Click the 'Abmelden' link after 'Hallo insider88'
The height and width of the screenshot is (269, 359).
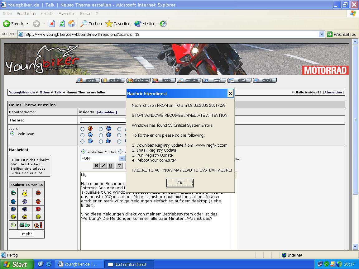[x=333, y=92]
